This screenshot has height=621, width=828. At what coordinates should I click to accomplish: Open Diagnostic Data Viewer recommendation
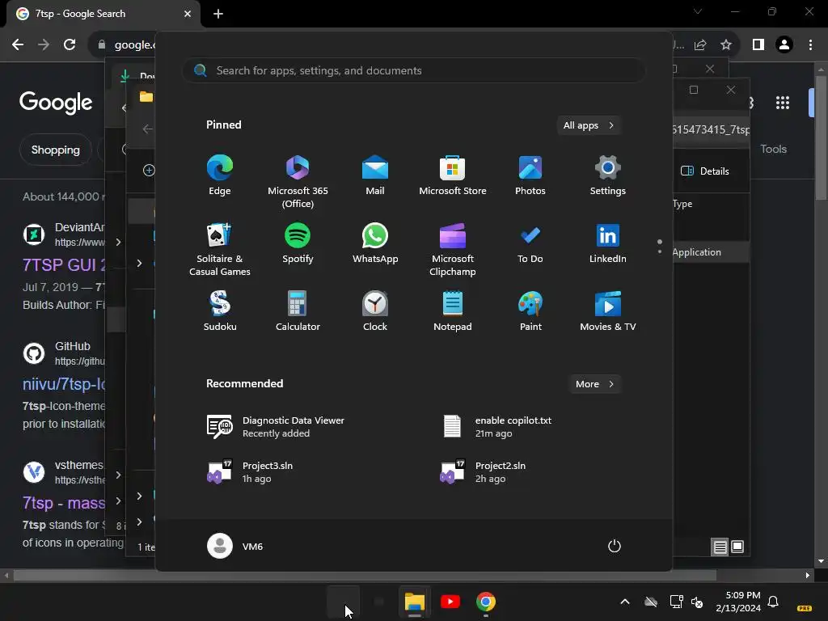(276, 427)
